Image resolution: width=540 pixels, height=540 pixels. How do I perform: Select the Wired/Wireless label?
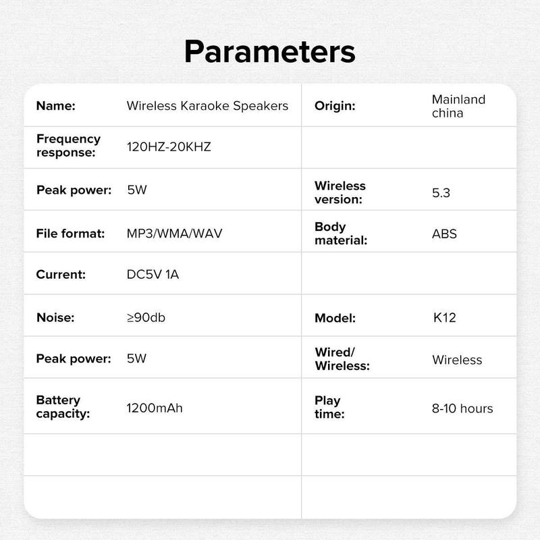pyautogui.click(x=342, y=359)
